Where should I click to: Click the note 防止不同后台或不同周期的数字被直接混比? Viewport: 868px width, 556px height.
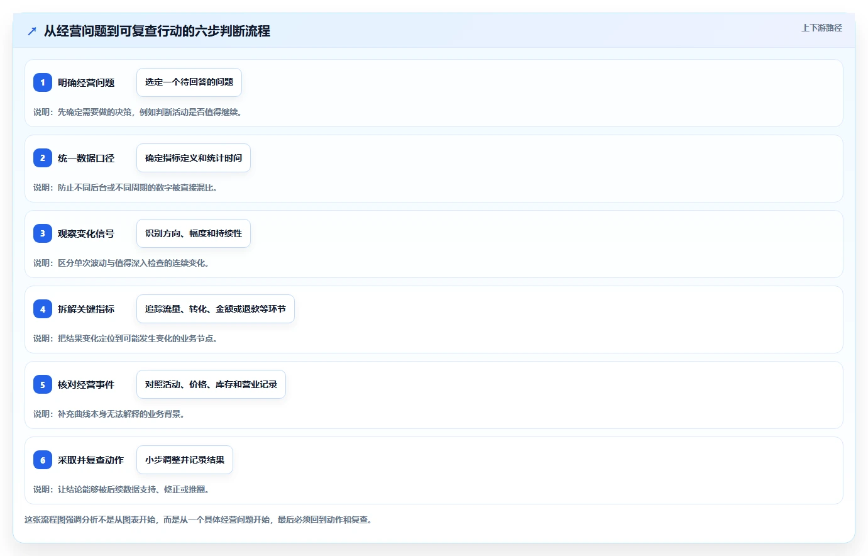(126, 187)
